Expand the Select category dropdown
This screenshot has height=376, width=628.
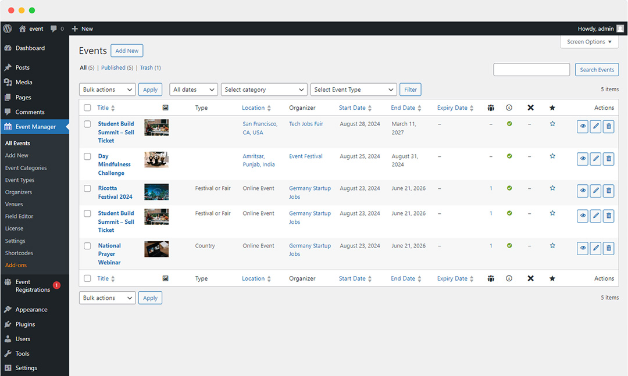point(264,89)
